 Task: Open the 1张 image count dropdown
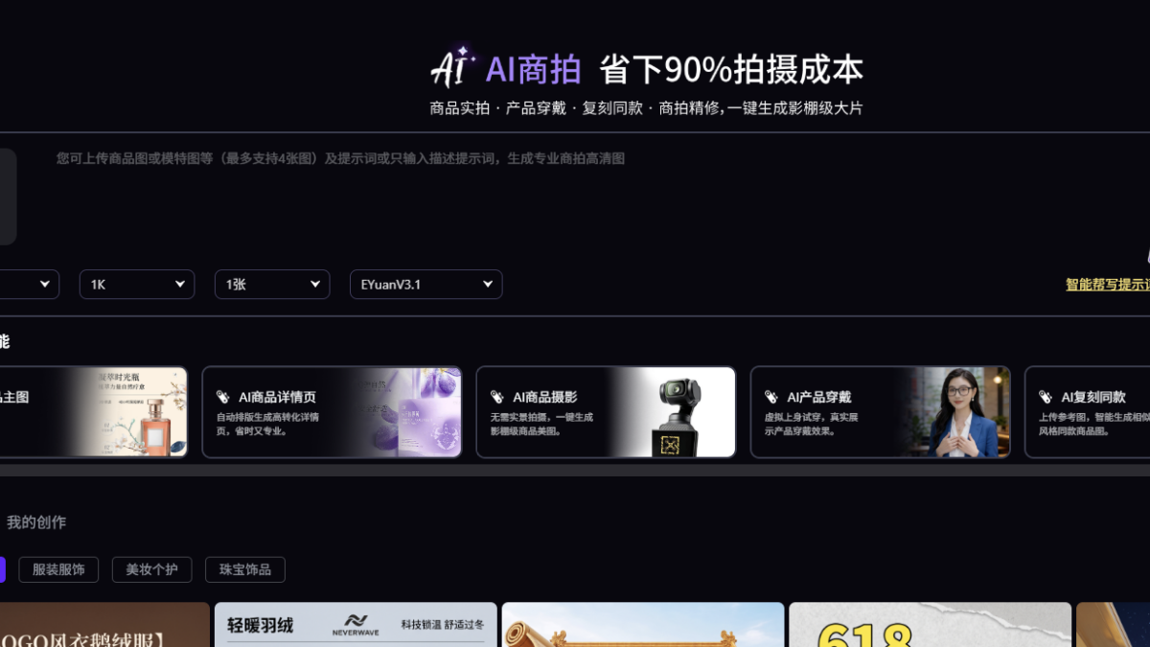pyautogui.click(x=272, y=285)
